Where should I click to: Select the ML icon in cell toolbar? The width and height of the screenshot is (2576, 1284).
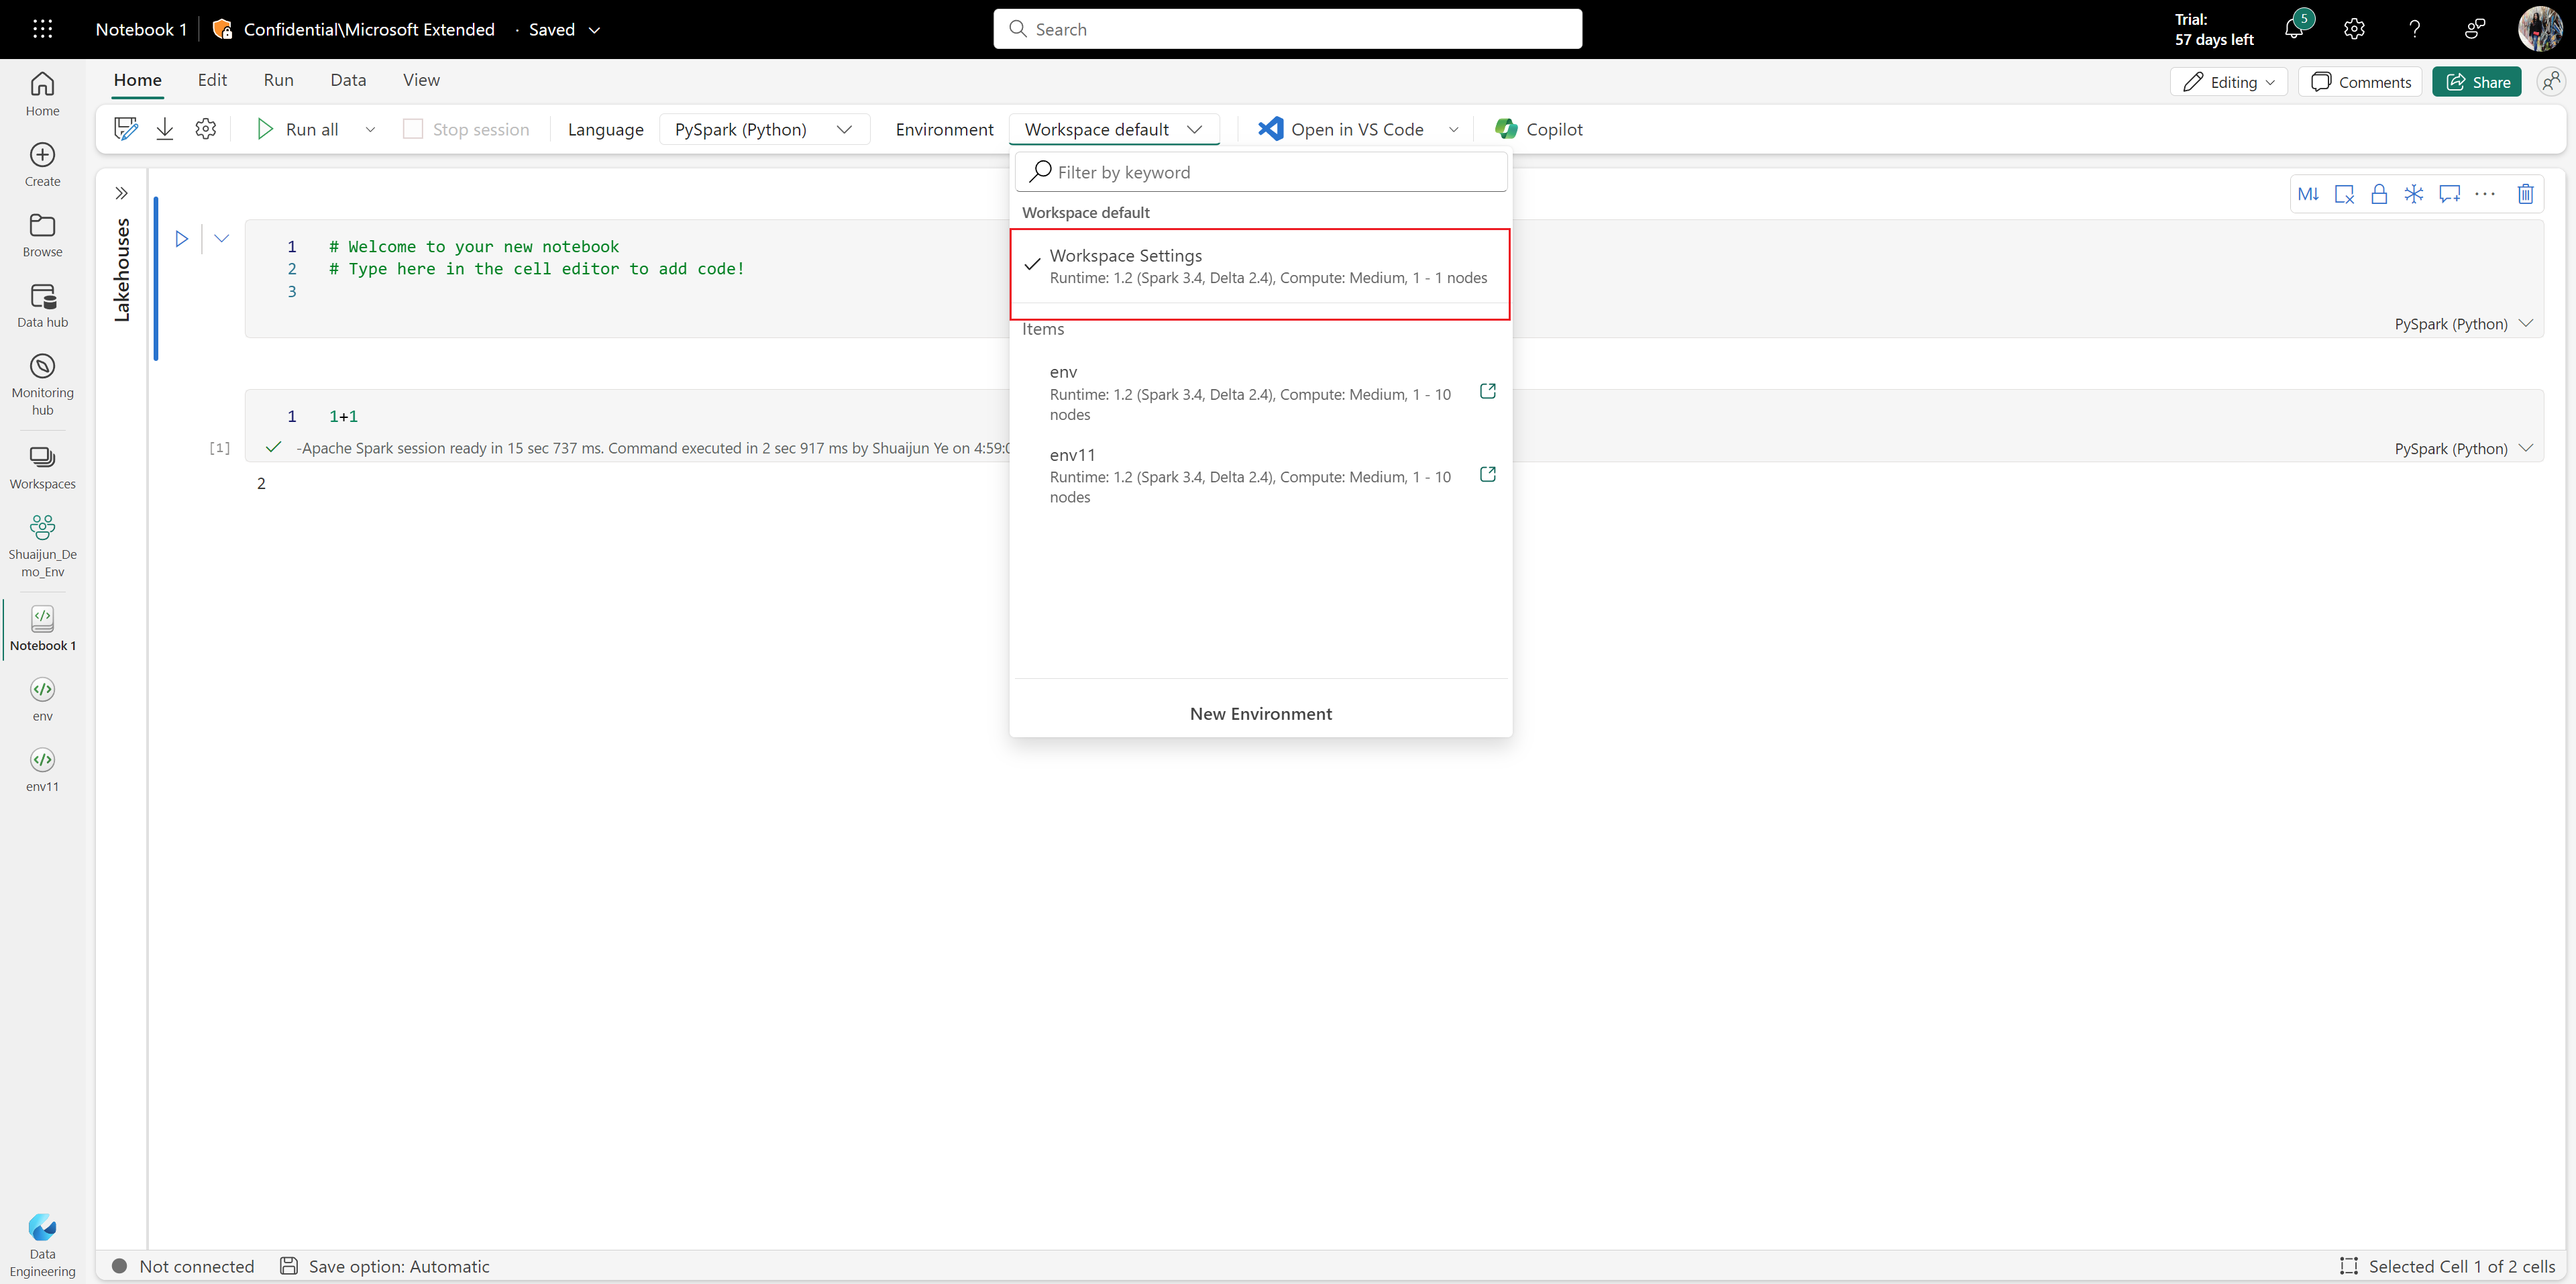2306,194
